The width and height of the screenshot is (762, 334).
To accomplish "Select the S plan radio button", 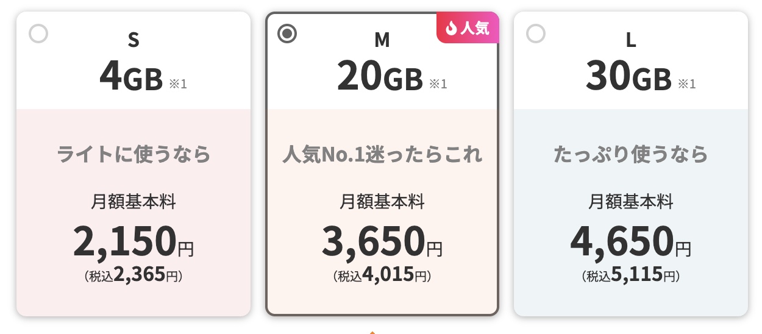I will pyautogui.click(x=38, y=34).
